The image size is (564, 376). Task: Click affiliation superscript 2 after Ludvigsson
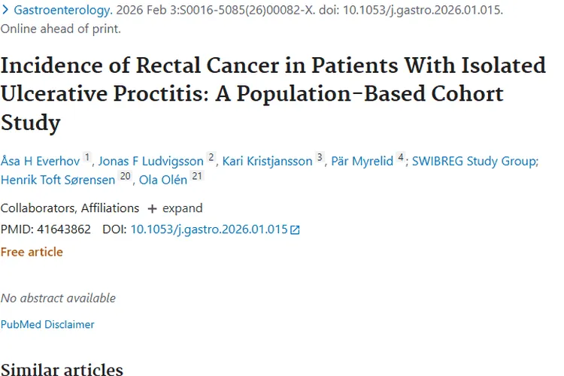point(211,159)
